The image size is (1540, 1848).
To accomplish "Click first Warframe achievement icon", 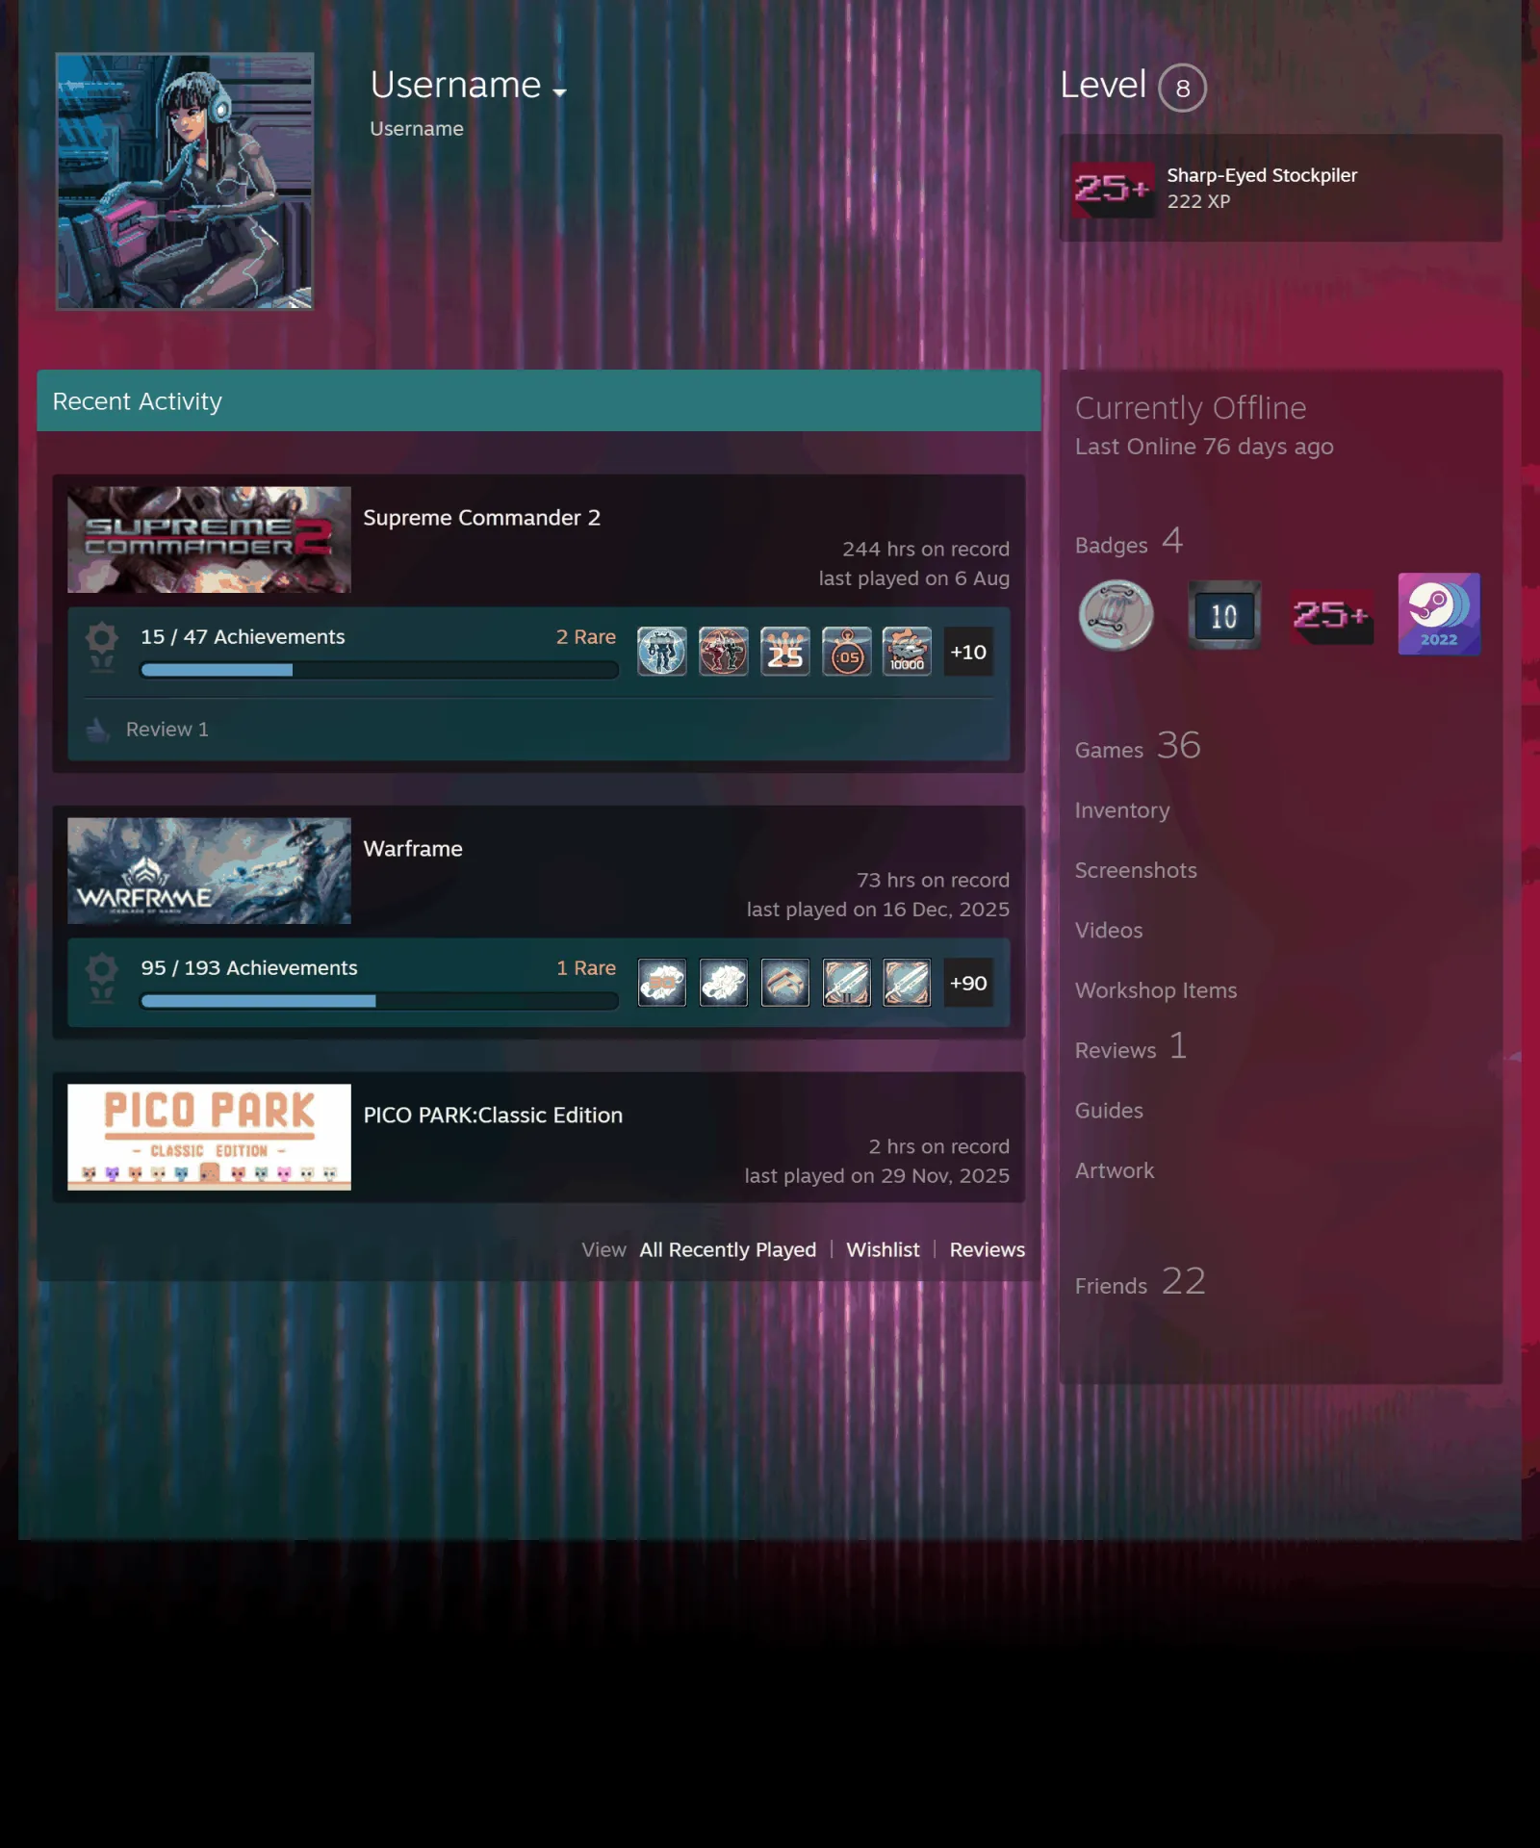I will point(662,983).
